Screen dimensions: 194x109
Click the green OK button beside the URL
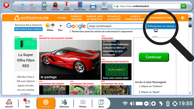click(183, 6)
